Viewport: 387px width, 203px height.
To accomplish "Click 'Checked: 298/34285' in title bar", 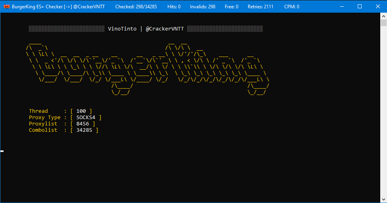I will click(136, 7).
